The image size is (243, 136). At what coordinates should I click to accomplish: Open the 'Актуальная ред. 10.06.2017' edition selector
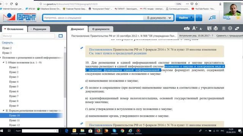[196, 36]
